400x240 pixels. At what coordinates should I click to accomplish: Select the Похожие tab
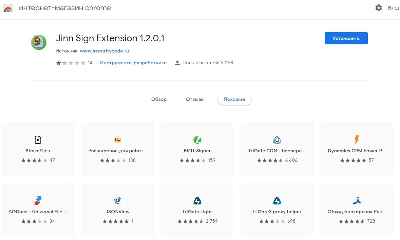(x=234, y=100)
